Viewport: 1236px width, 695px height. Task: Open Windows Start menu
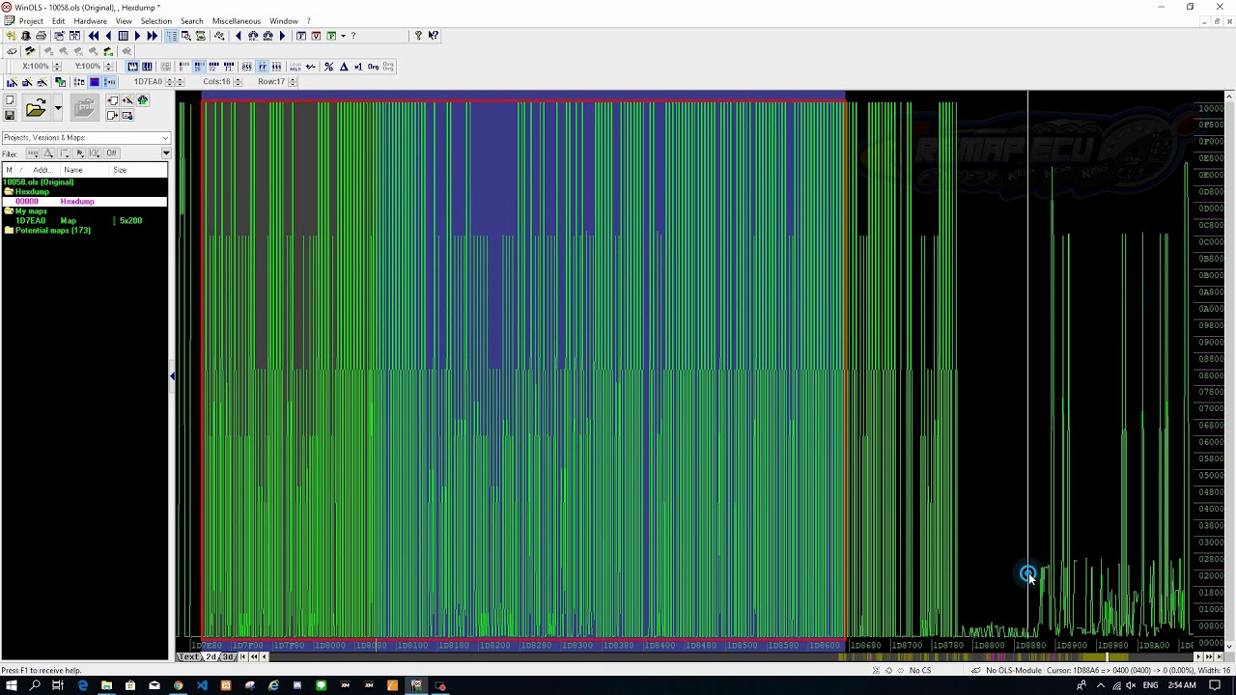coord(12,685)
